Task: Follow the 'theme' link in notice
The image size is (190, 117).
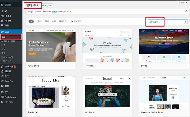Action: pyautogui.click(x=54, y=12)
